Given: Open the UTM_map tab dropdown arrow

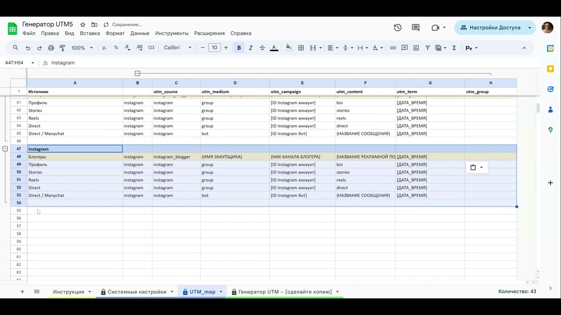Looking at the screenshot, I should (x=221, y=292).
